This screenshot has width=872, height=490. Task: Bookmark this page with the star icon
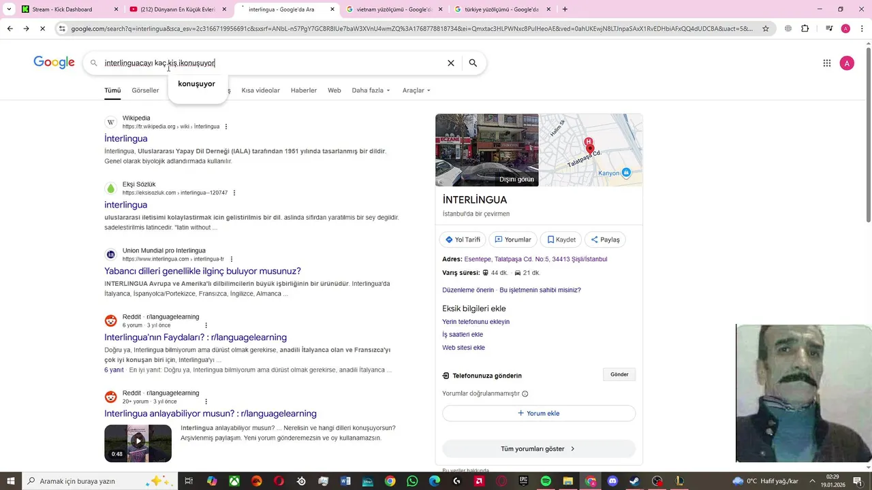tap(766, 29)
